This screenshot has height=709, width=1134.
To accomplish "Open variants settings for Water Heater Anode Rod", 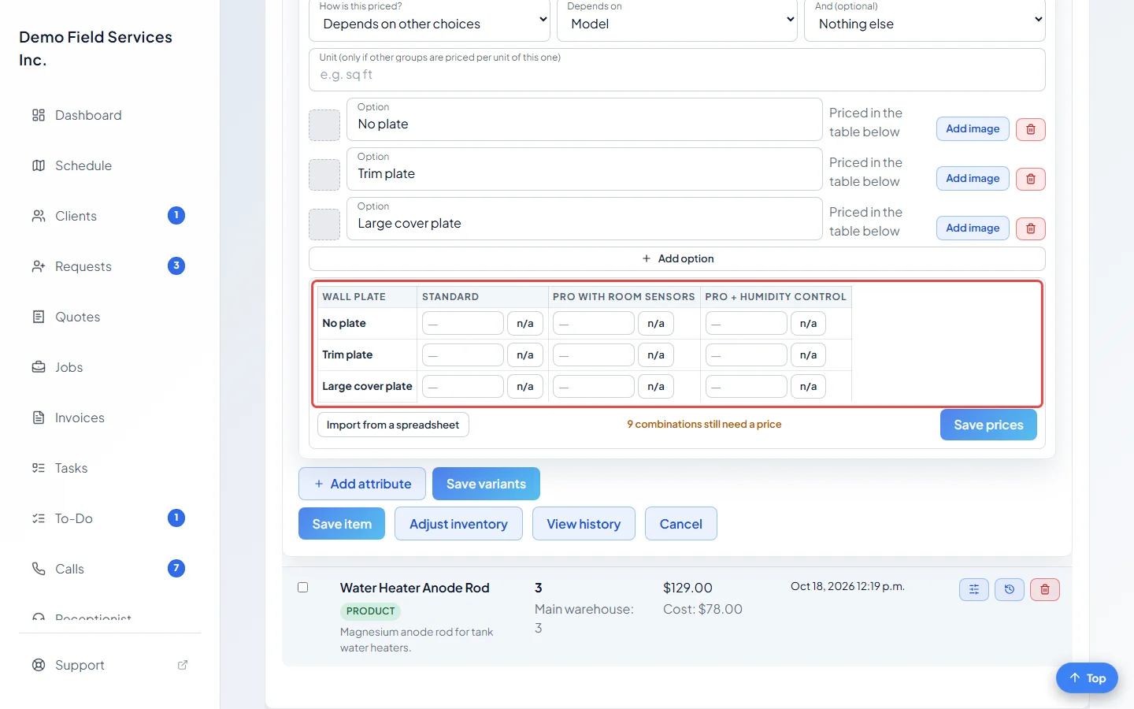I will coord(974,589).
